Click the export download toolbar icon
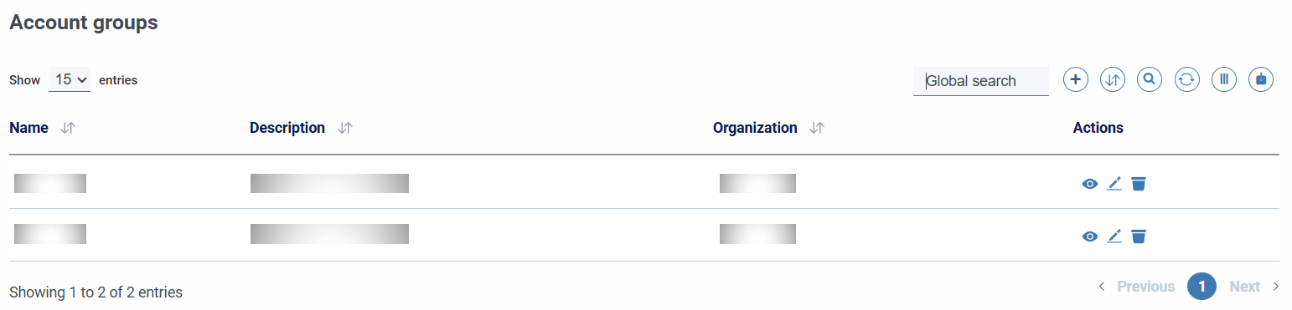Screen dimensions: 1292x310 point(1261,79)
